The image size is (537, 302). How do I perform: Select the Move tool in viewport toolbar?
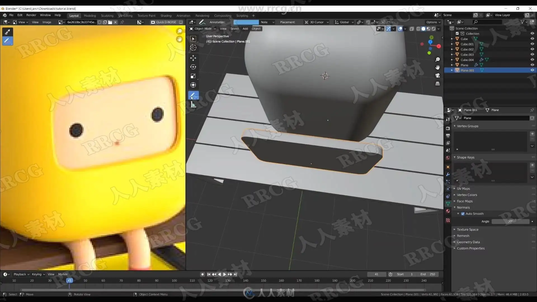click(x=193, y=58)
